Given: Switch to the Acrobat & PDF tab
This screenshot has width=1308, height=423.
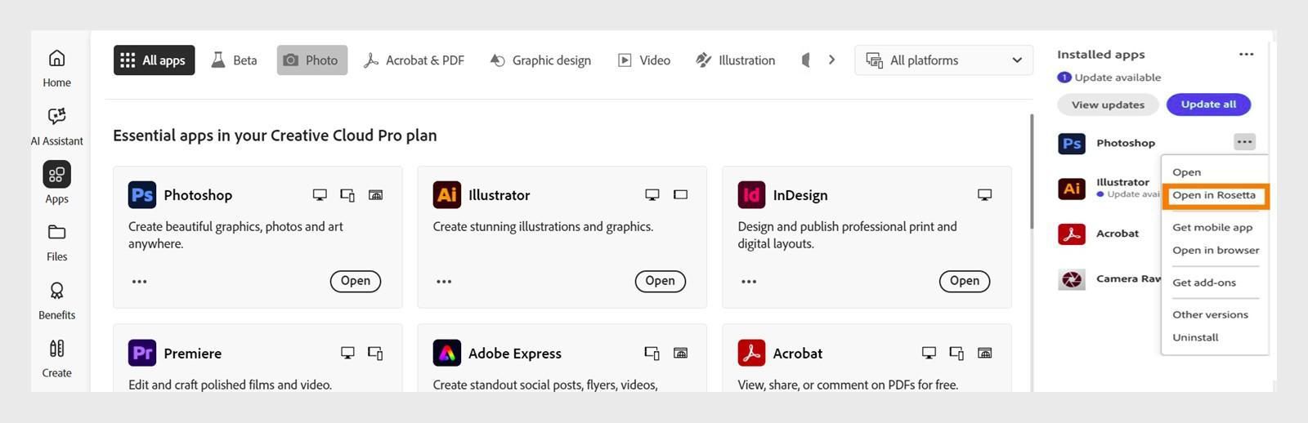Looking at the screenshot, I should point(414,60).
